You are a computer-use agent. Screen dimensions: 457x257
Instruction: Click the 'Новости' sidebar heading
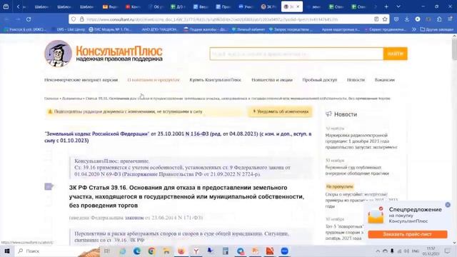[x=346, y=114]
